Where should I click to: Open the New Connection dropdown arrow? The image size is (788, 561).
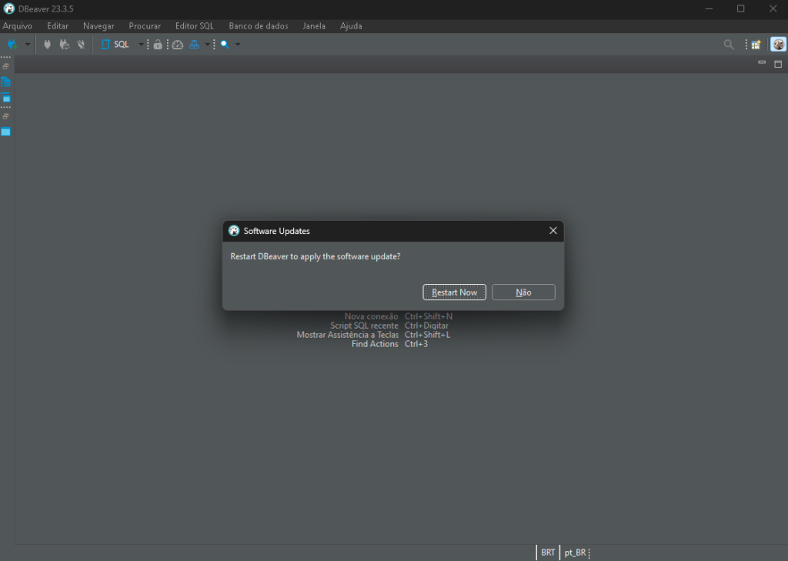tap(28, 45)
